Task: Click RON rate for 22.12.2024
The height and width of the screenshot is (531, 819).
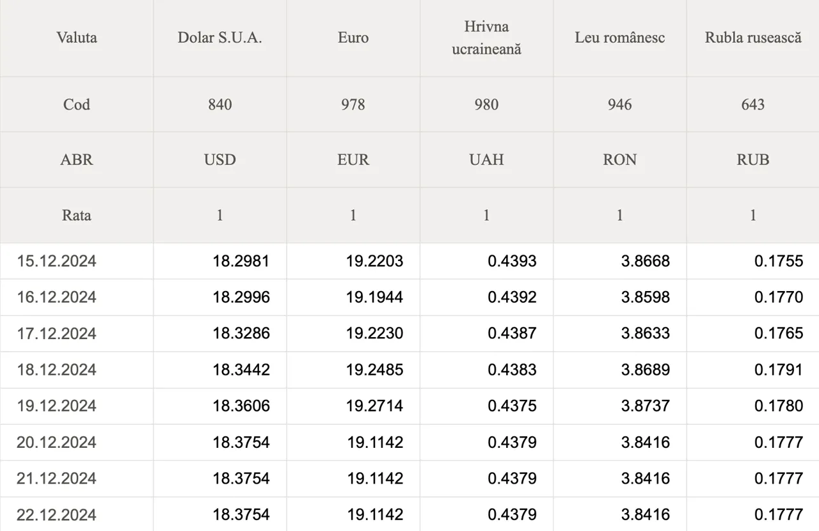Action: pos(646,515)
